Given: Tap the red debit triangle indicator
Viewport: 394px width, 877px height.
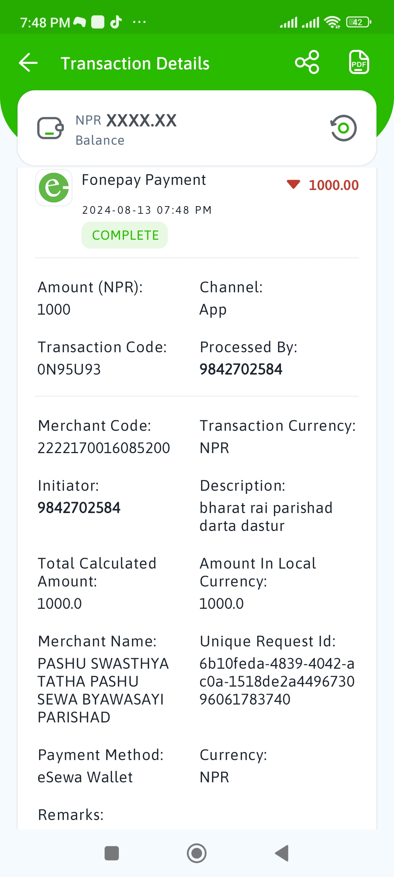Looking at the screenshot, I should coord(293,185).
